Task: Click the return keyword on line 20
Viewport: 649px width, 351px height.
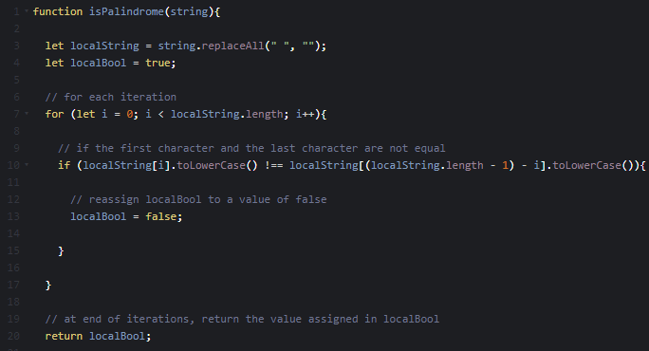Action: point(64,336)
